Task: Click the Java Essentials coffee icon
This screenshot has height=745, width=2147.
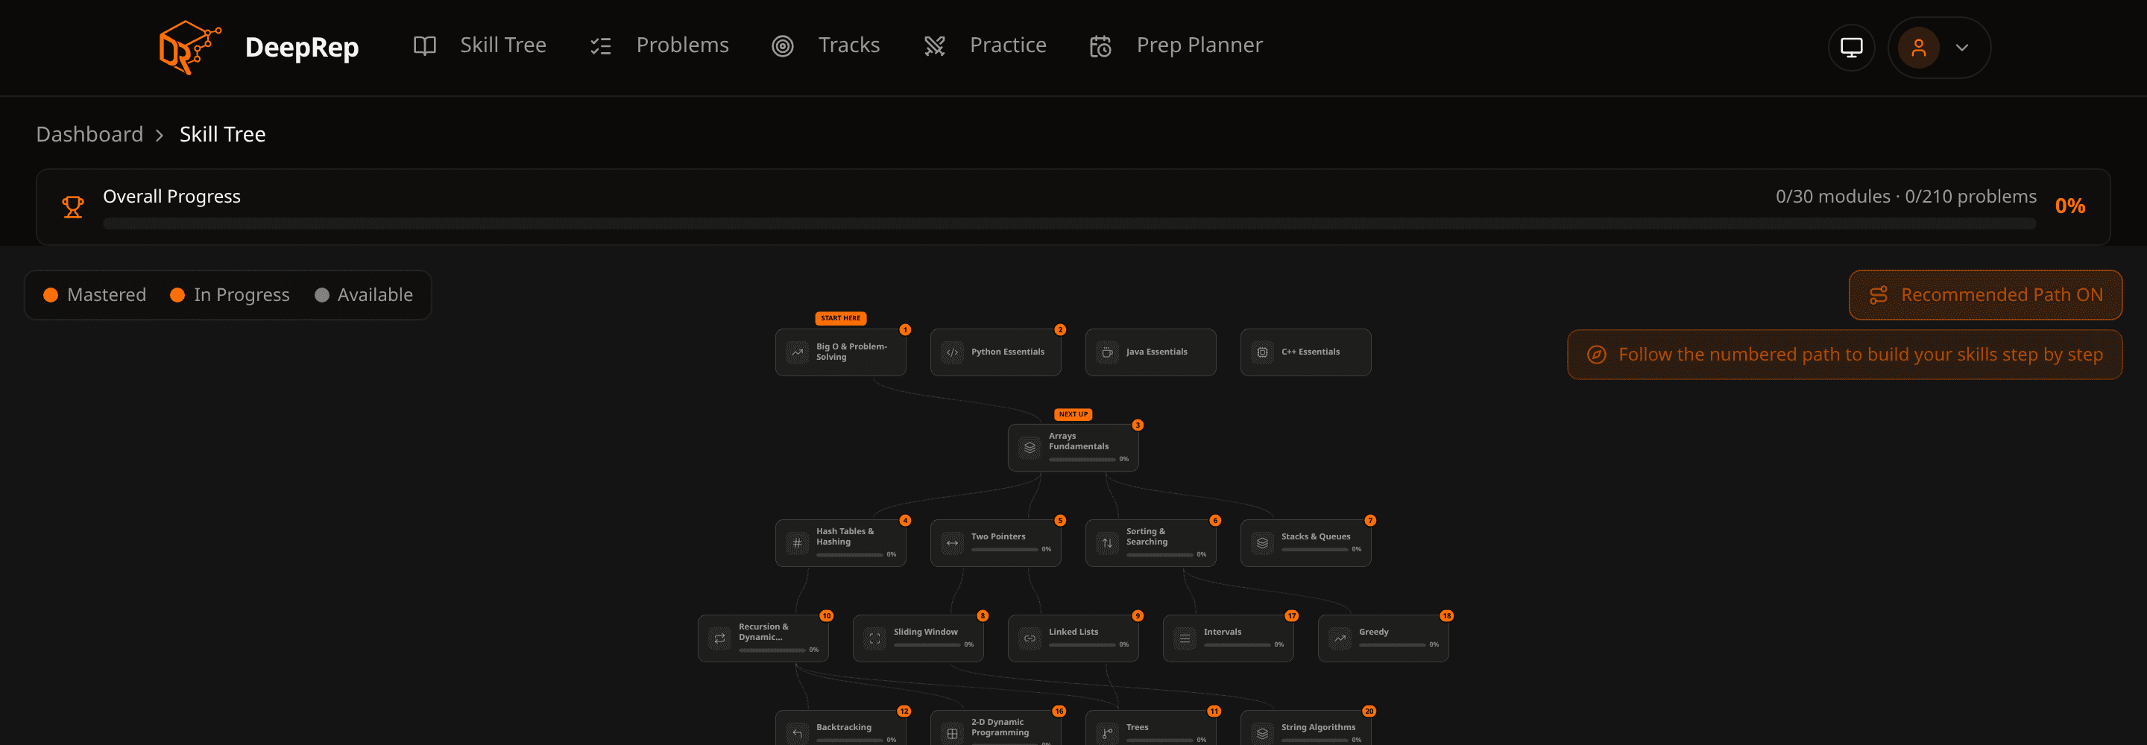Action: point(1107,352)
